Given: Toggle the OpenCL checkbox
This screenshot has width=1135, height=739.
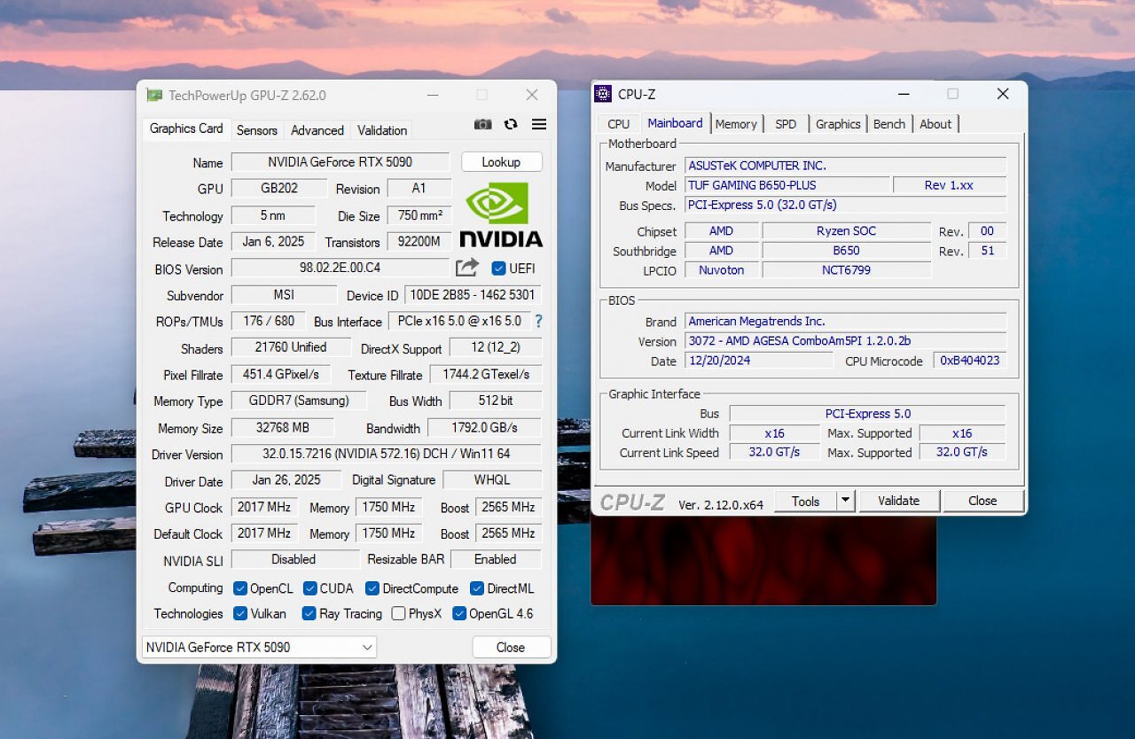Looking at the screenshot, I should (x=240, y=588).
